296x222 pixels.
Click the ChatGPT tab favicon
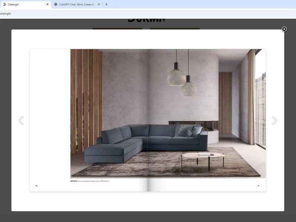[56, 4]
